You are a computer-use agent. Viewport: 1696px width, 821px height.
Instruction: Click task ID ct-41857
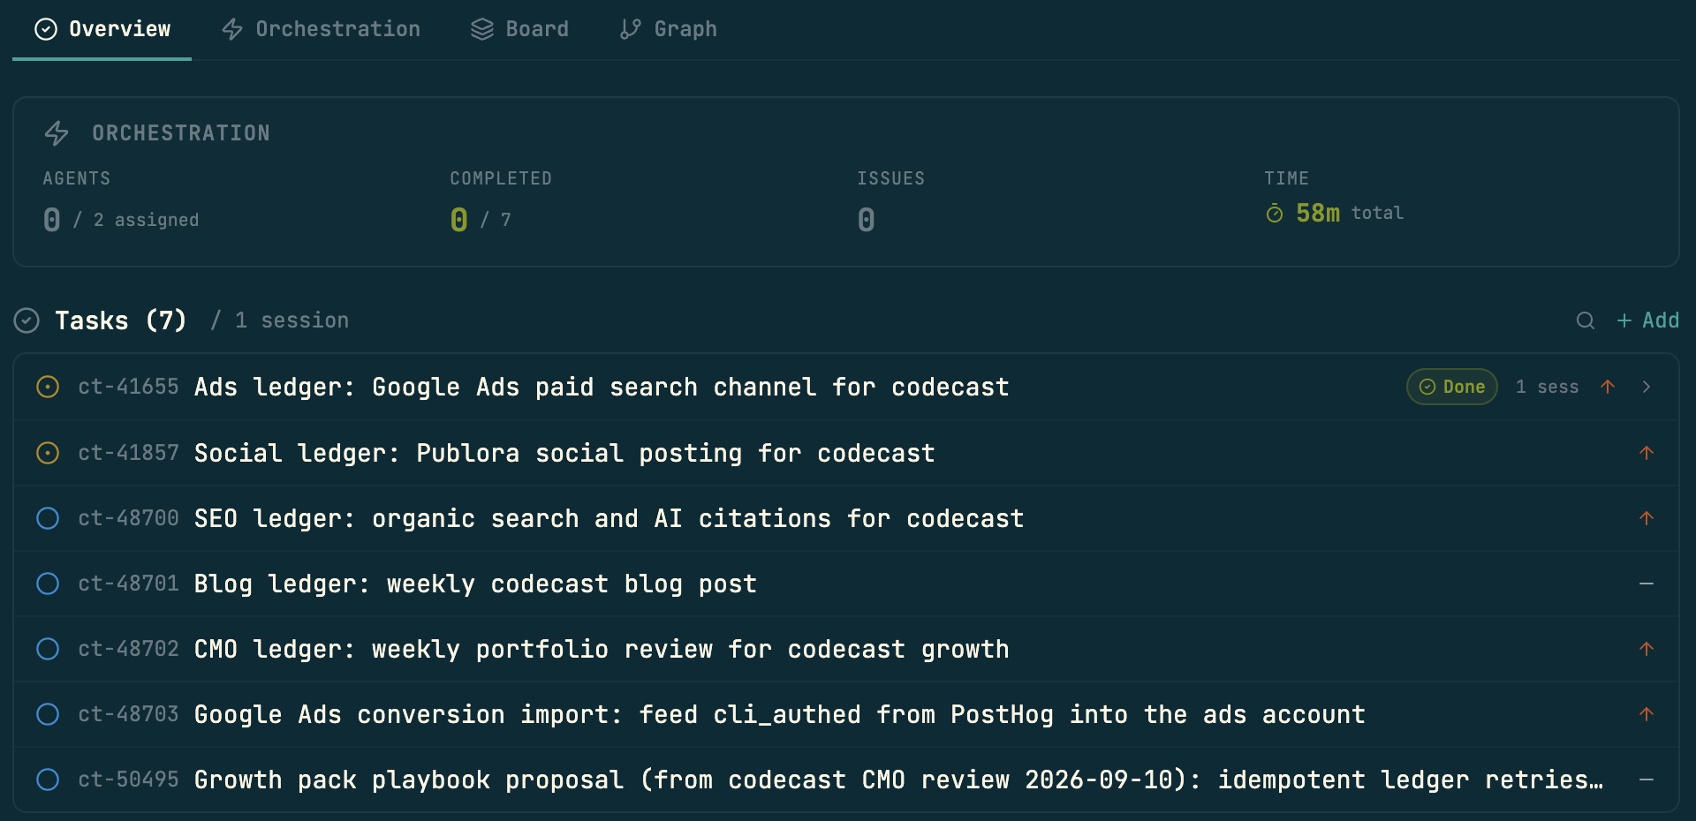coord(128,453)
